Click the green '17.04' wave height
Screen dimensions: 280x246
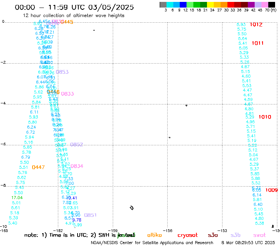(17, 198)
